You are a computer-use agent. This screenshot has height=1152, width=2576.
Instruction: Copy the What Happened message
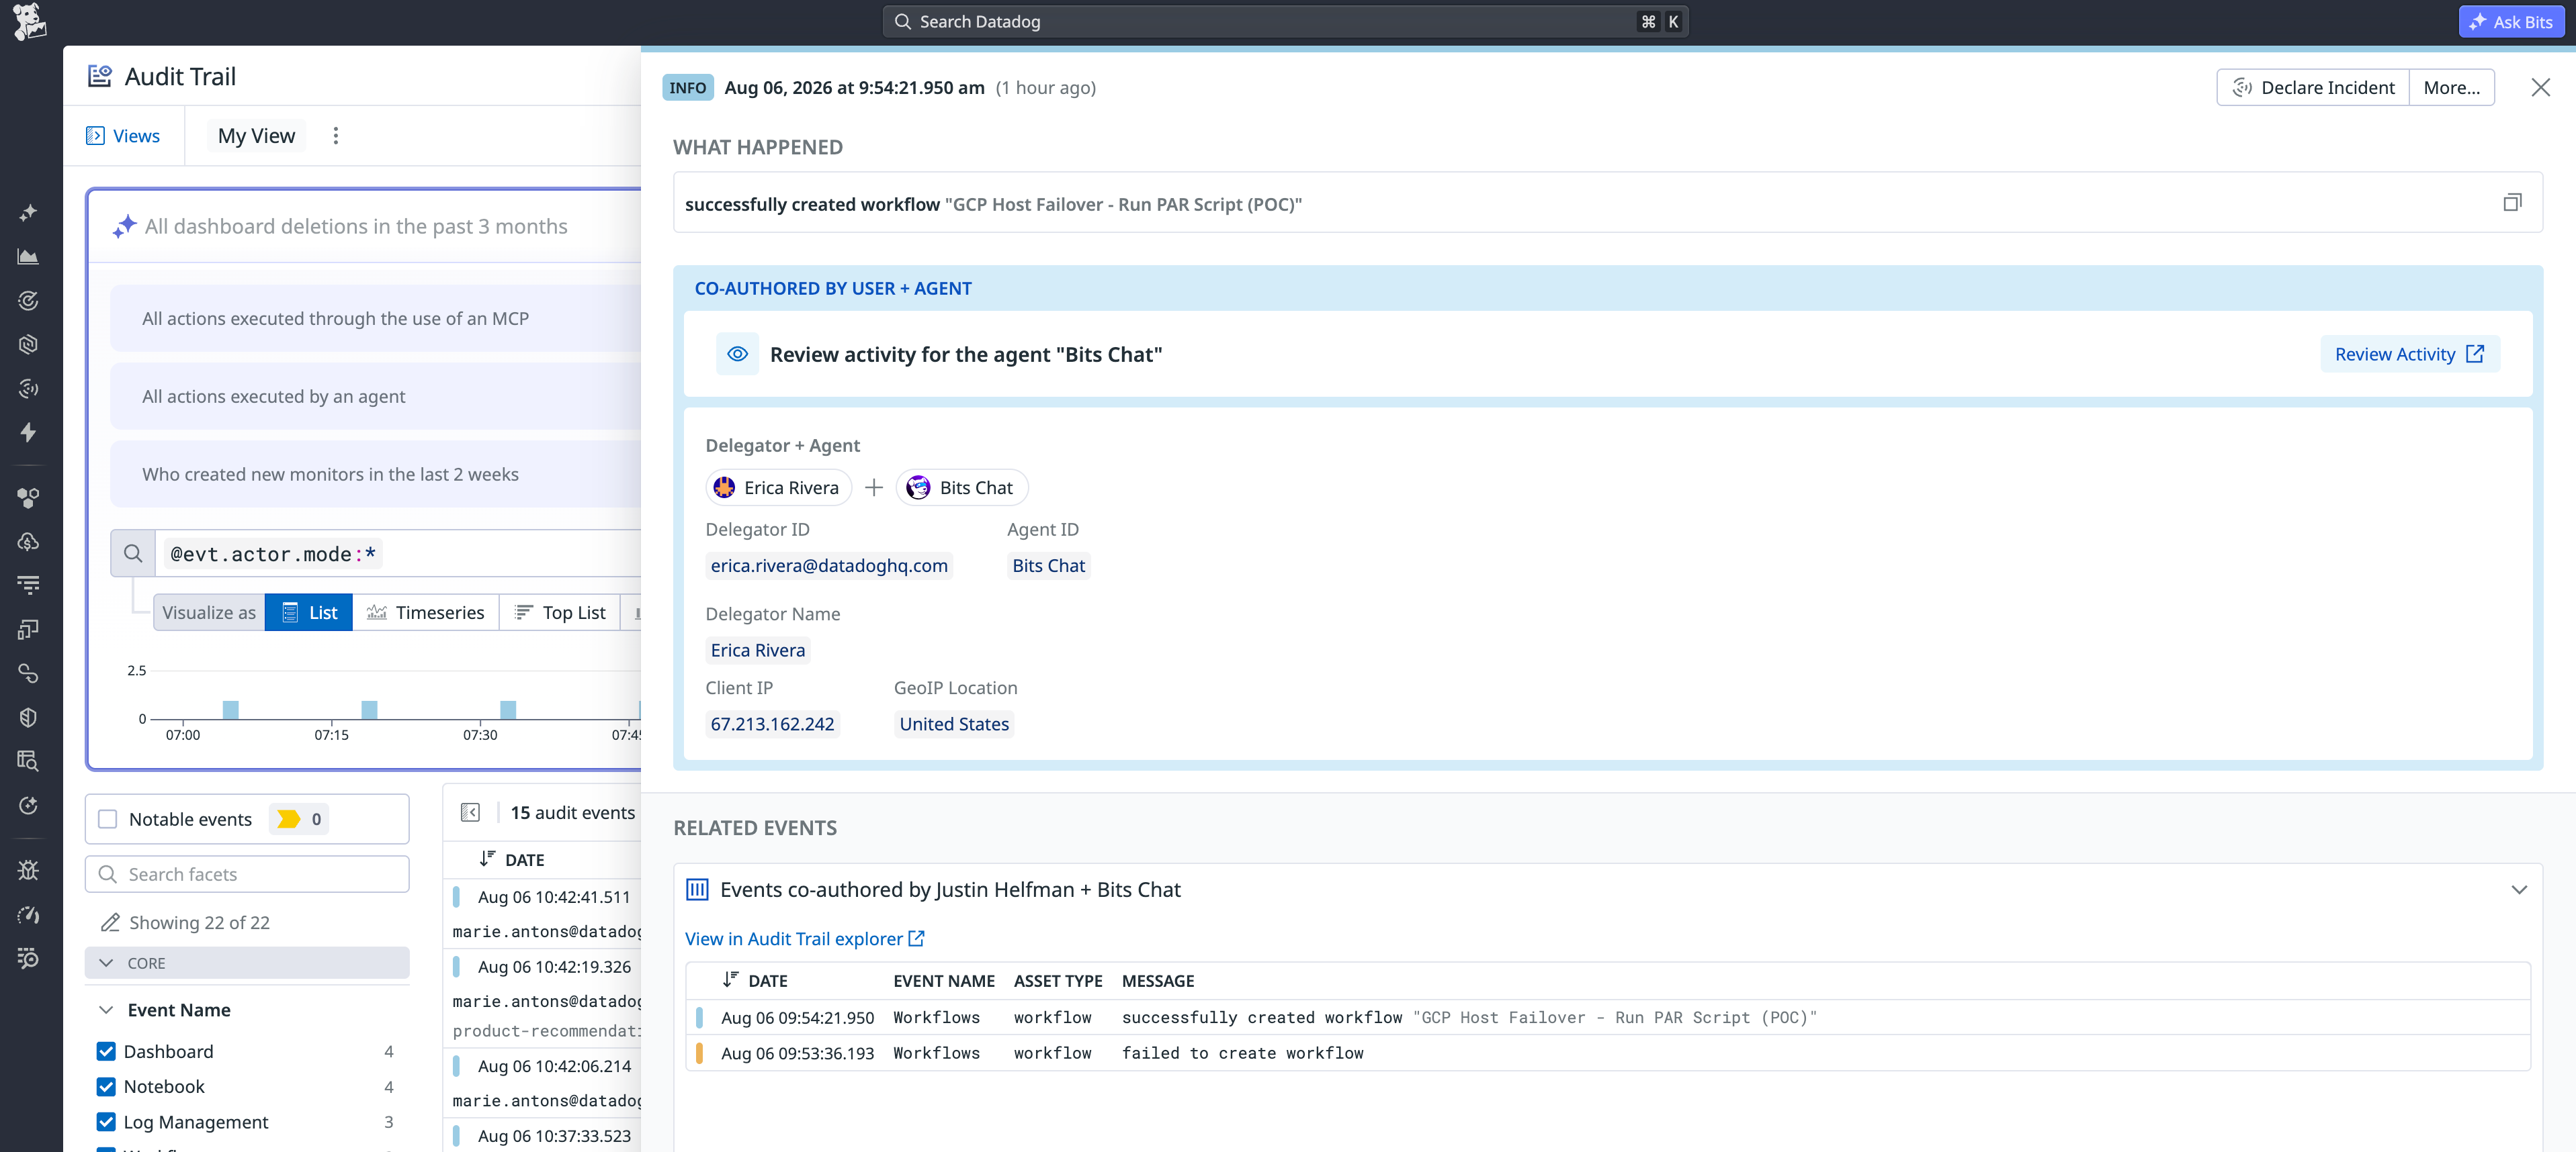(2512, 203)
